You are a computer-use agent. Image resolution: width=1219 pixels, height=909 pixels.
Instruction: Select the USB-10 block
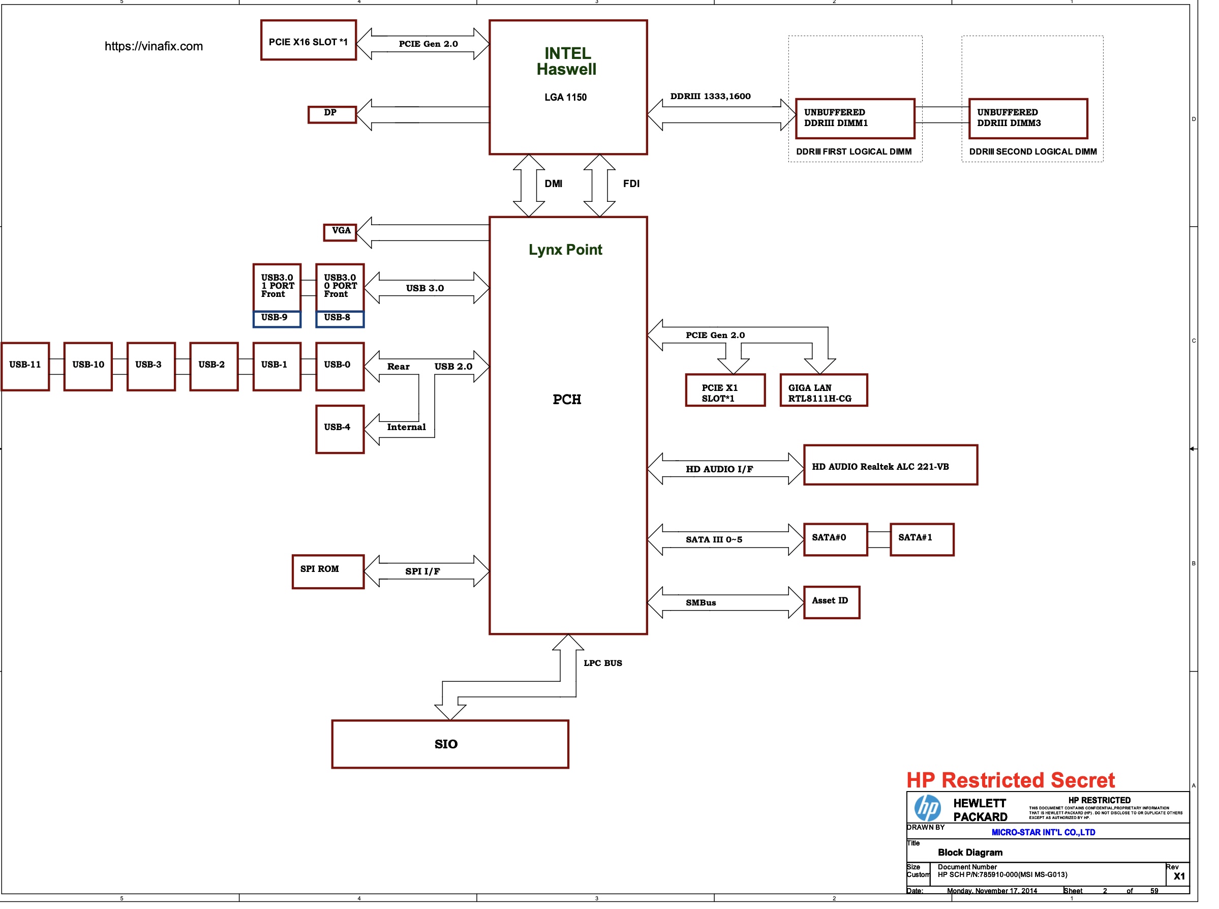pyautogui.click(x=88, y=367)
